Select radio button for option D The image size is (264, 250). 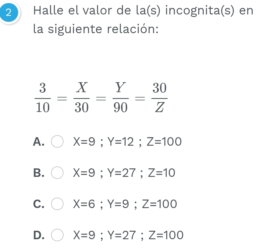(x=58, y=235)
